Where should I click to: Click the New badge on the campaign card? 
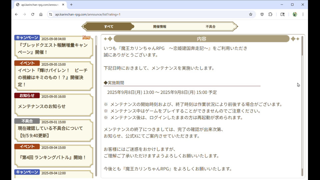tap(86, 38)
